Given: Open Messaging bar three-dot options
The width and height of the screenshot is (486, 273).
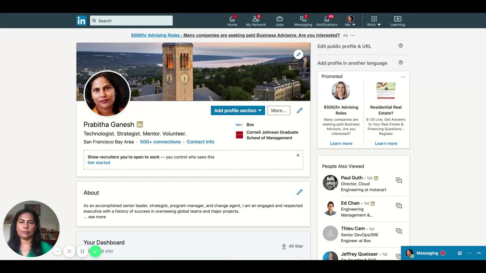Looking at the screenshot, I should [469, 253].
